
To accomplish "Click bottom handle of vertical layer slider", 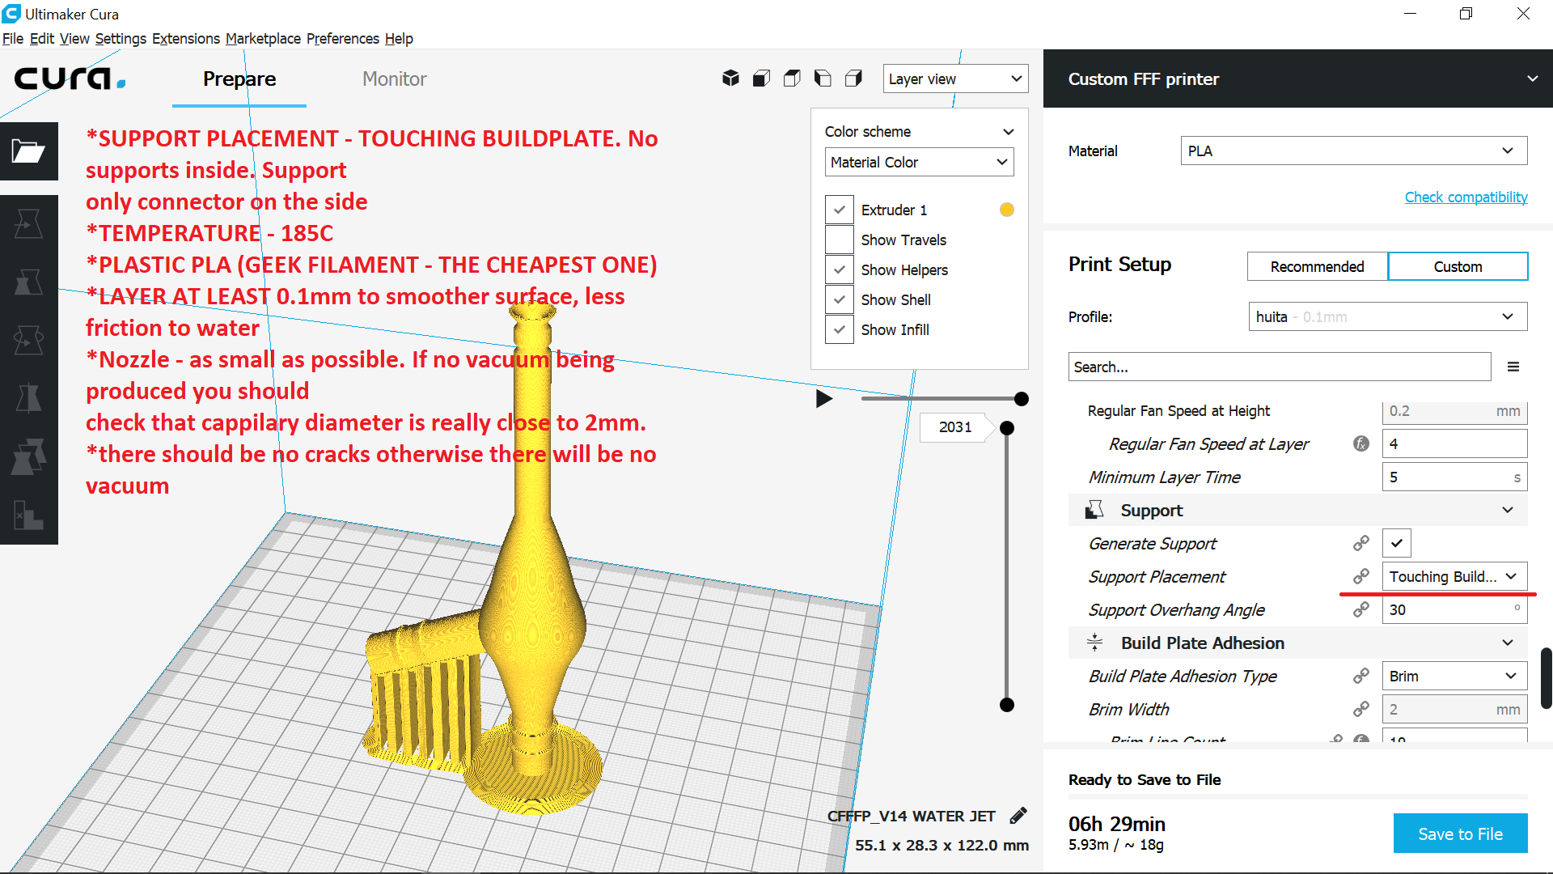I will pos(1007,705).
